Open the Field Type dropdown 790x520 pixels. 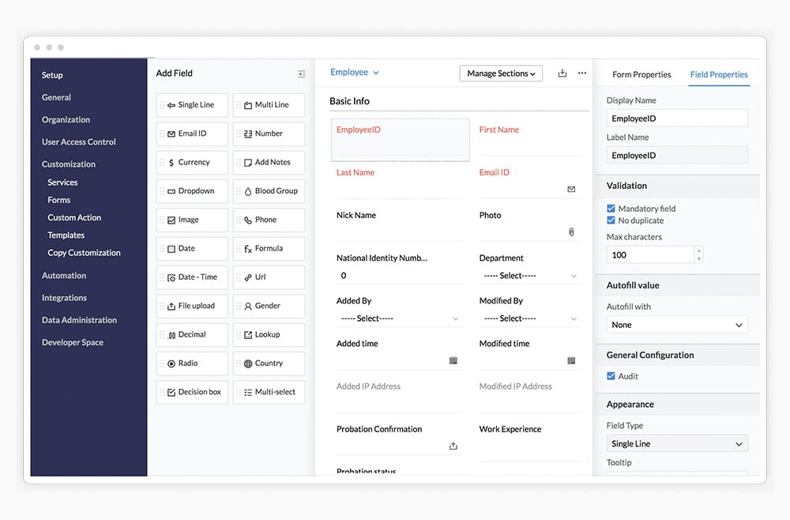coord(677,444)
